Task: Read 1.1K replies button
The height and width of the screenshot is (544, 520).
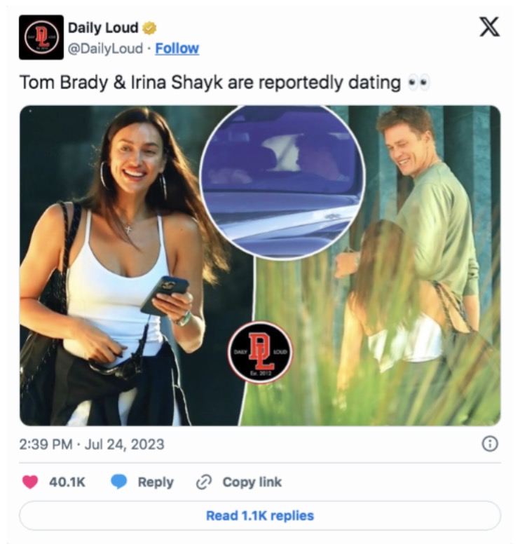Action: [260, 515]
